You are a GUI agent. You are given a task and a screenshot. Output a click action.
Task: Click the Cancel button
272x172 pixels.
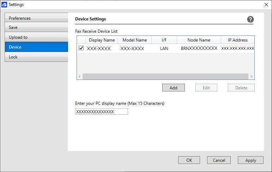[x=219, y=160]
